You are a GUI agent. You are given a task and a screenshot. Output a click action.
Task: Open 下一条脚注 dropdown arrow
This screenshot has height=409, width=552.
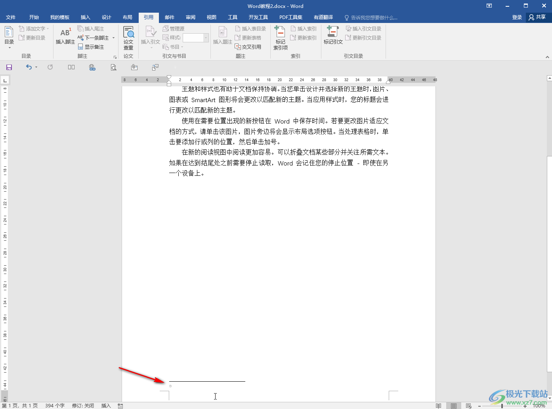click(x=113, y=38)
